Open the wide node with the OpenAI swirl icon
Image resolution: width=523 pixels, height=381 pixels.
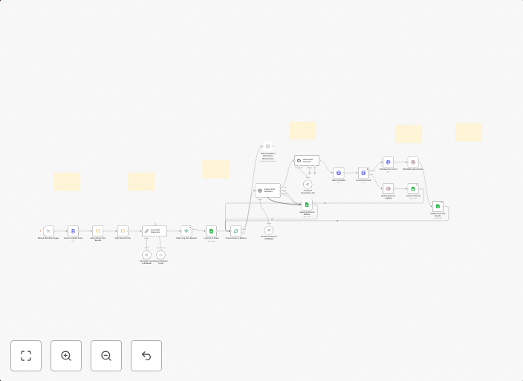[268, 190]
